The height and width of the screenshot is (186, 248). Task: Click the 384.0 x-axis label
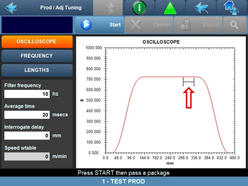click(209, 158)
